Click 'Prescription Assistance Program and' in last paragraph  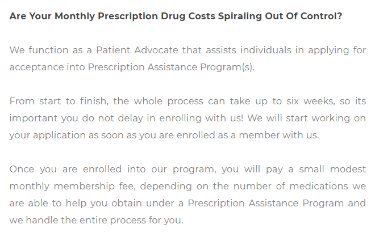[277, 204]
